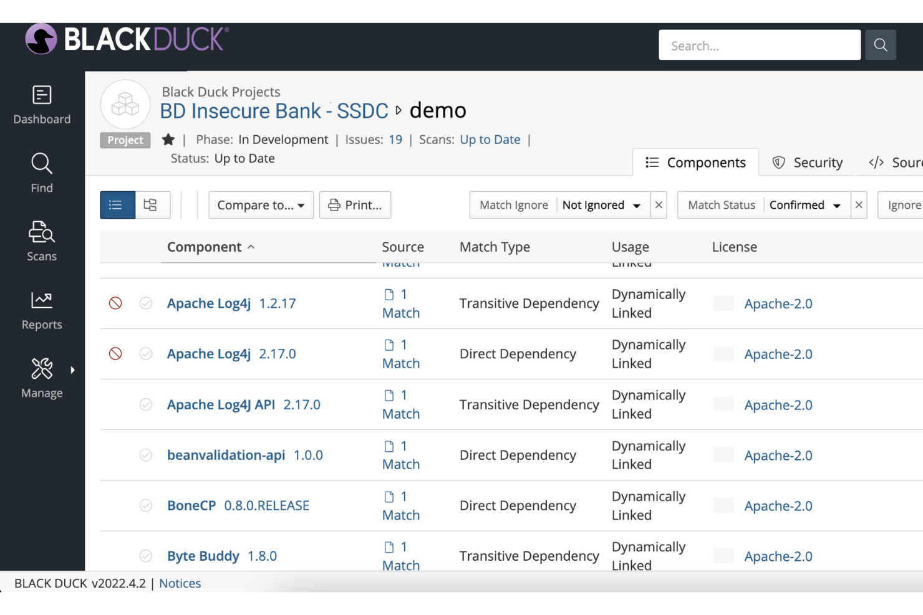Open source file icon for Byte Buddy
This screenshot has width=923, height=615.
389,547
